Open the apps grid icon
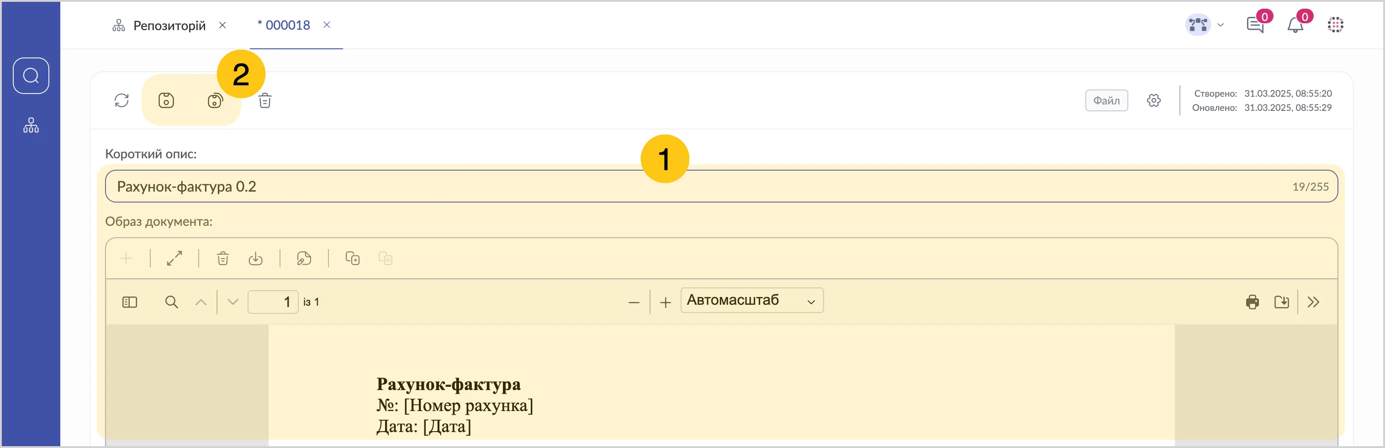Viewport: 1385px width, 448px height. [x=1336, y=25]
